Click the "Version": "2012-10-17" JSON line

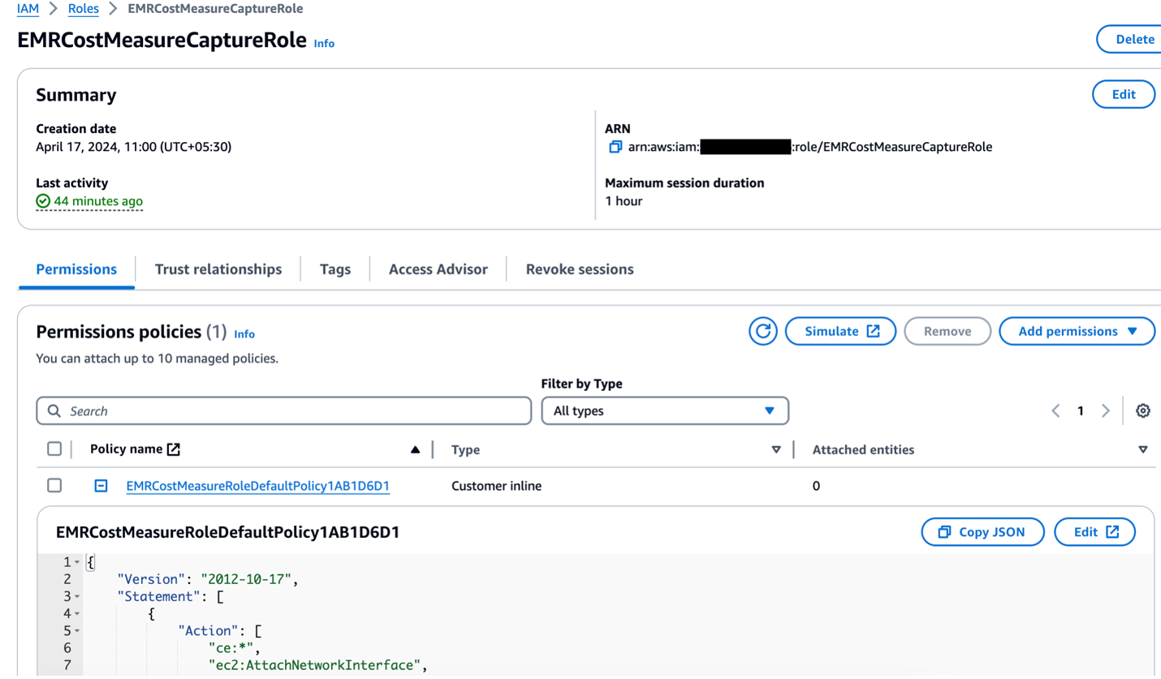[x=209, y=579]
